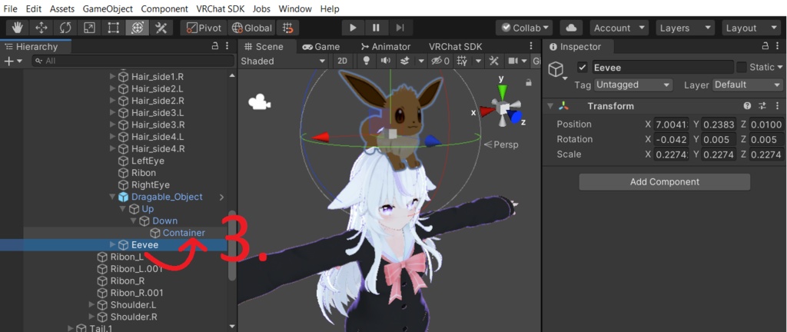Screen dimensions: 787x332
Task: Open the Layer dropdown
Action: click(747, 85)
